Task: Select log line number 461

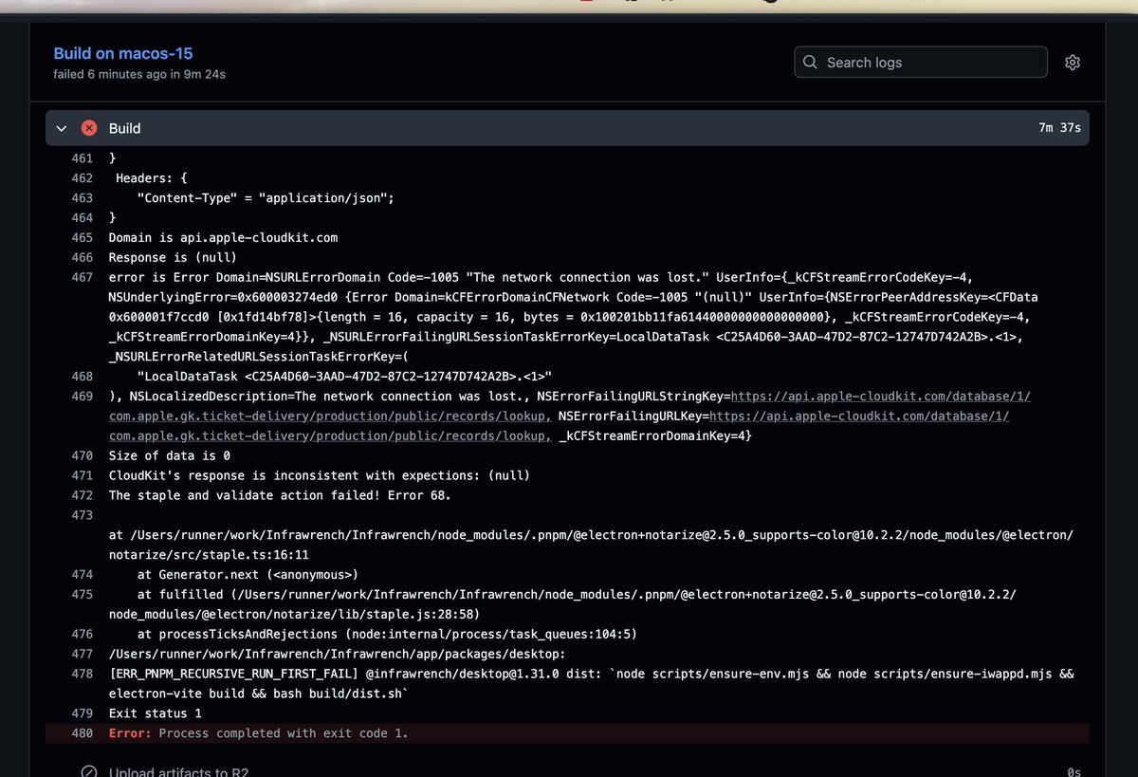Action: point(82,158)
